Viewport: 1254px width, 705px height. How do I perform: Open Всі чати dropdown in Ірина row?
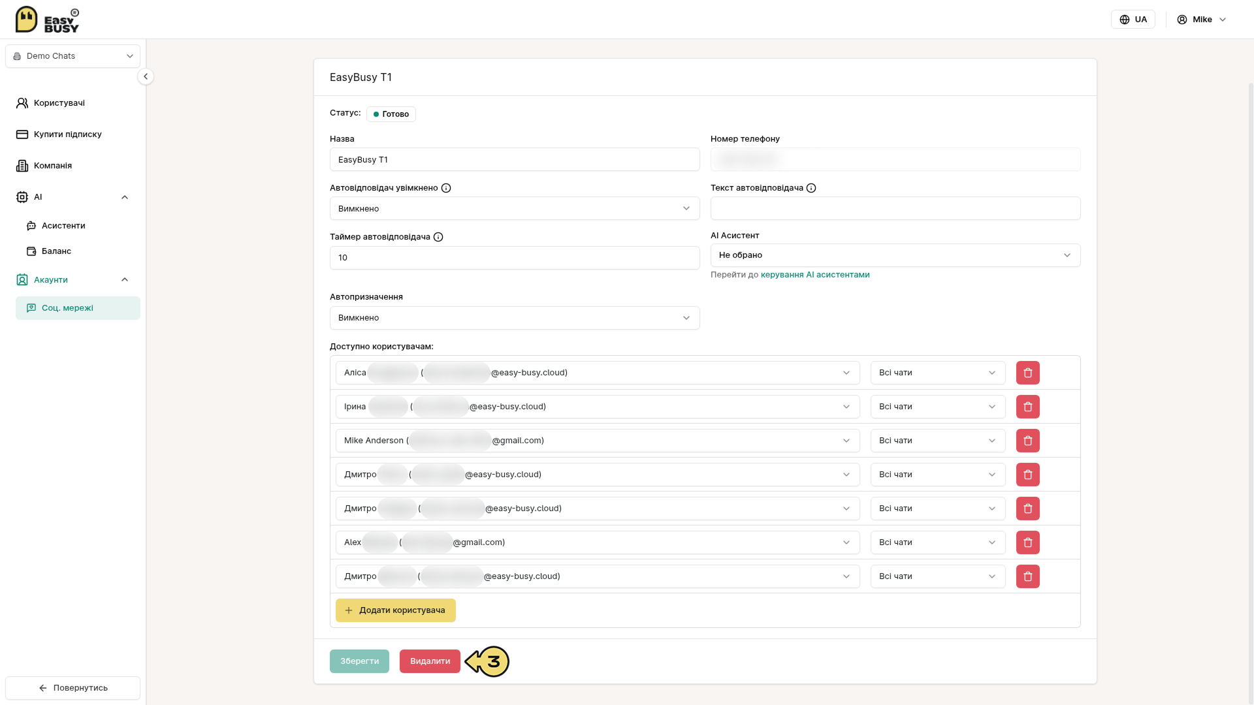[x=938, y=407]
